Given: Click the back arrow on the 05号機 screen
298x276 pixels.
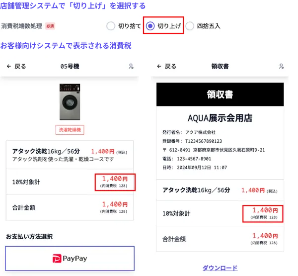Looking at the screenshot, I should (9, 66).
